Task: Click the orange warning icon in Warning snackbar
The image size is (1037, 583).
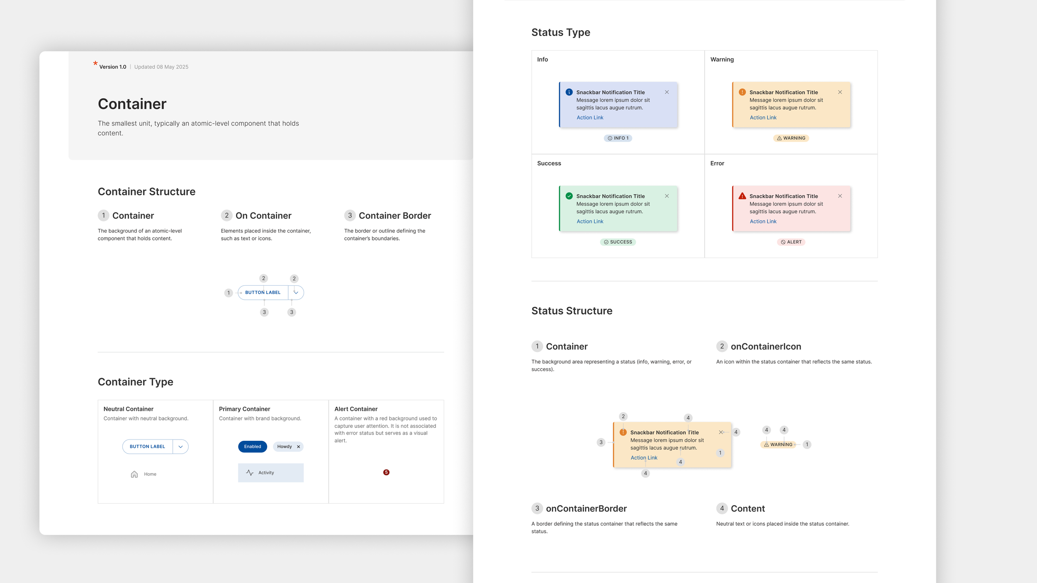Action: (x=742, y=92)
